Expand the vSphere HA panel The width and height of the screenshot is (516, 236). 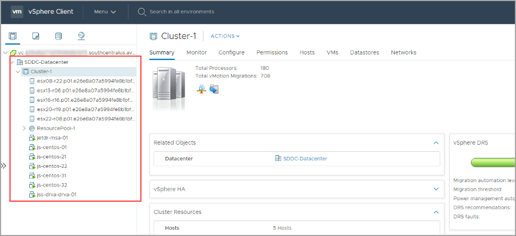tap(435, 189)
